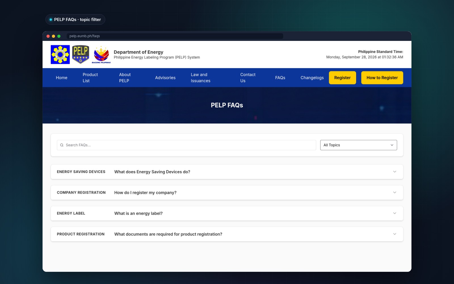Go to Home in navigation bar
Screen dimensions: 454x284
[62, 78]
